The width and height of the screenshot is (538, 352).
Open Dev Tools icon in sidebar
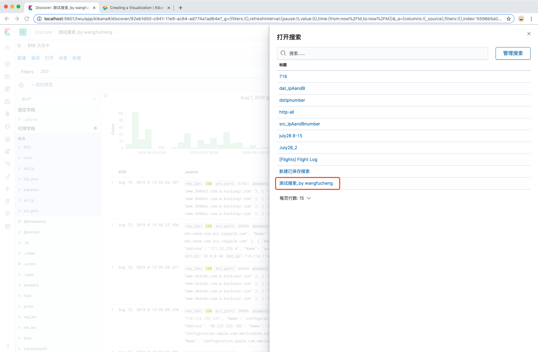click(7, 201)
